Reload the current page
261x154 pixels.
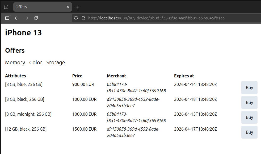pyautogui.click(x=36, y=18)
